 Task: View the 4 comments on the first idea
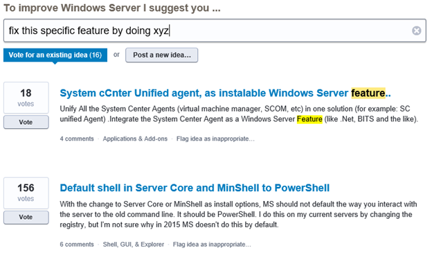click(77, 139)
